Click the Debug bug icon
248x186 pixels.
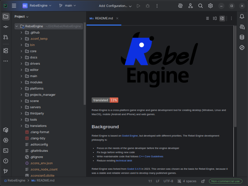[148, 6]
